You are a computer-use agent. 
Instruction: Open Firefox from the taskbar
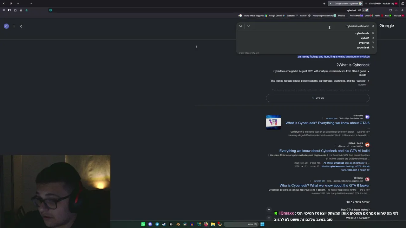[206, 224]
